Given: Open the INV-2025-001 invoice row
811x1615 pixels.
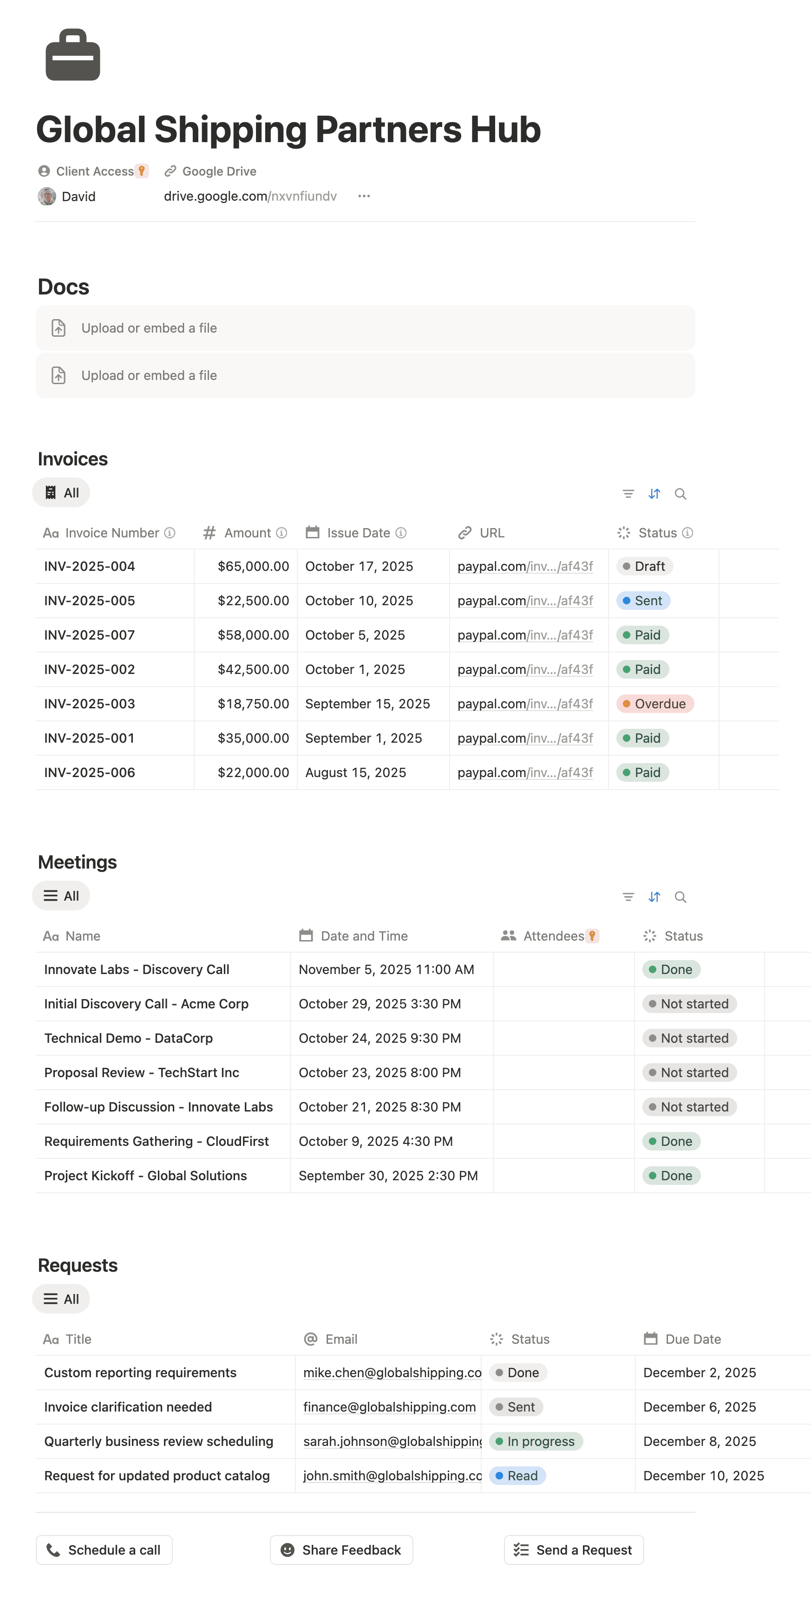Looking at the screenshot, I should [x=90, y=738].
